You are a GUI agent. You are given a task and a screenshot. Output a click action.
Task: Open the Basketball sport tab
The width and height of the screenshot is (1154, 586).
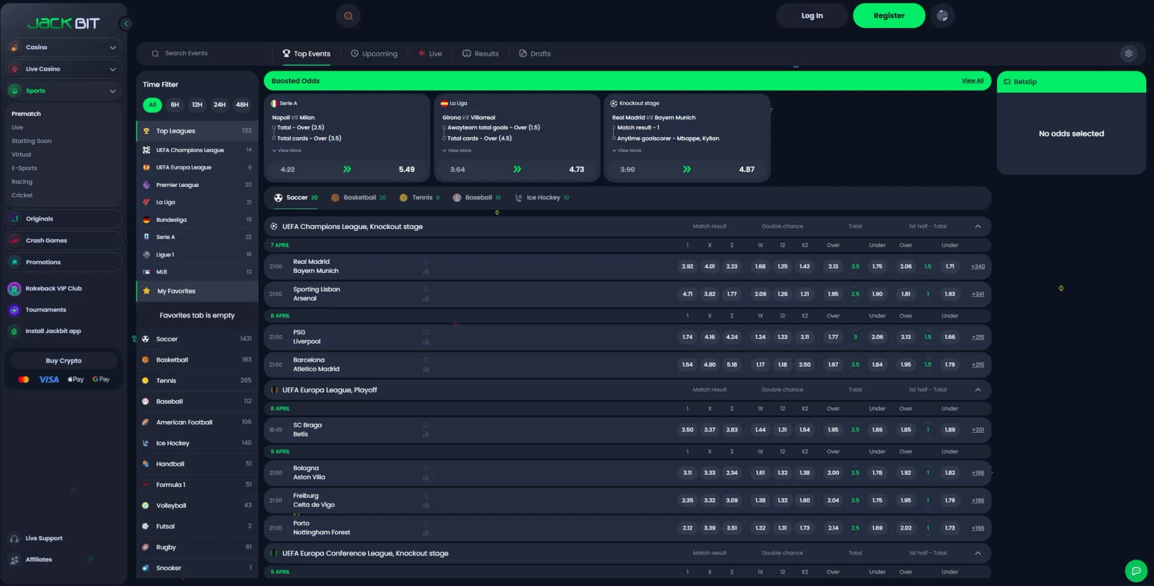(x=358, y=197)
